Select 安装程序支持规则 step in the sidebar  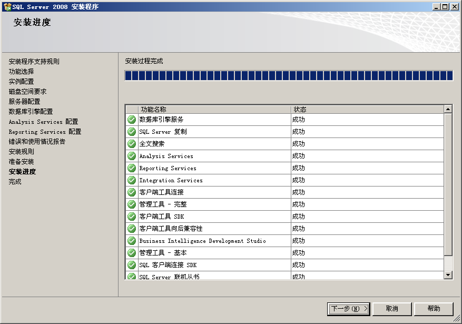click(x=34, y=61)
